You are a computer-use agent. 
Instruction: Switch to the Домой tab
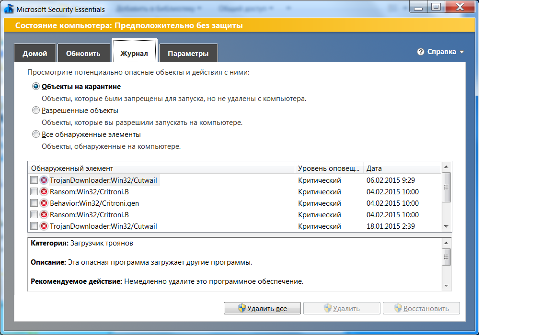pos(35,53)
